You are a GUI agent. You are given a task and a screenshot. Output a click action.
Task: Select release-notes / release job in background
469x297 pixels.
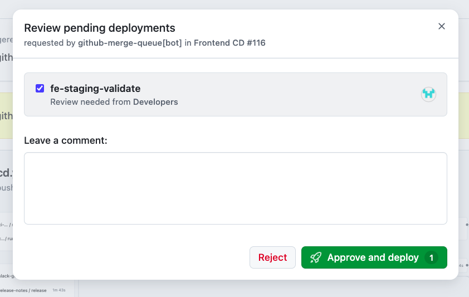(x=23, y=290)
